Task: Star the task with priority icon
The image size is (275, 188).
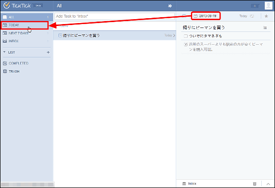Action: [x=266, y=16]
